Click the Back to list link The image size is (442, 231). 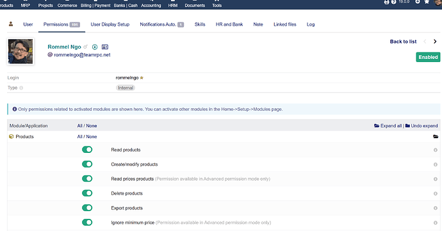tap(403, 42)
